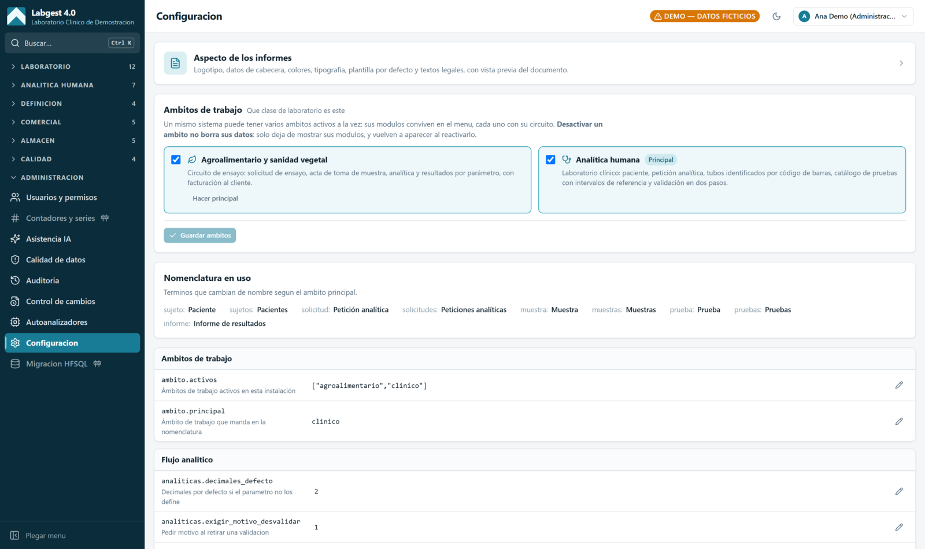Click the Autoanalizadores chip icon
The height and width of the screenshot is (549, 925).
pos(15,322)
